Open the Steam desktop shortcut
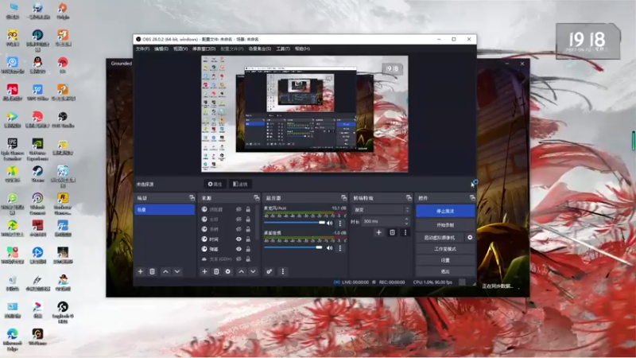Viewport: 636px width, 358px height. pyautogui.click(x=37, y=173)
